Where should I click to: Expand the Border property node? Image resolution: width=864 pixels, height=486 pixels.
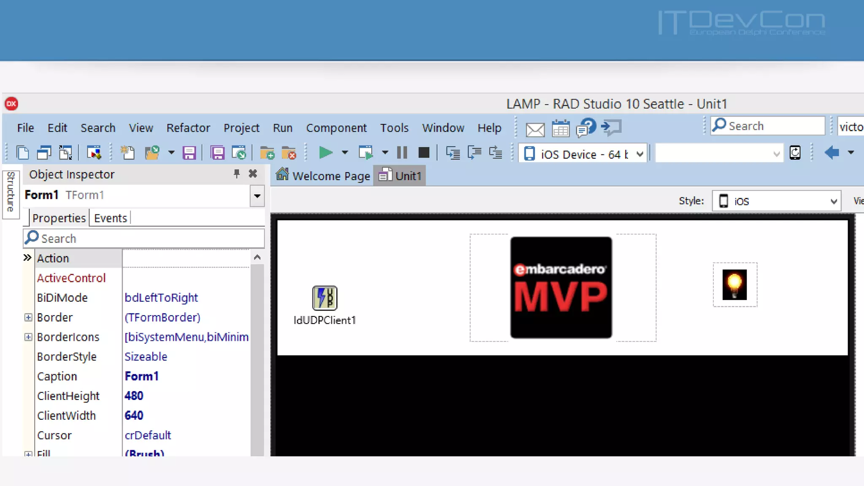(x=28, y=317)
